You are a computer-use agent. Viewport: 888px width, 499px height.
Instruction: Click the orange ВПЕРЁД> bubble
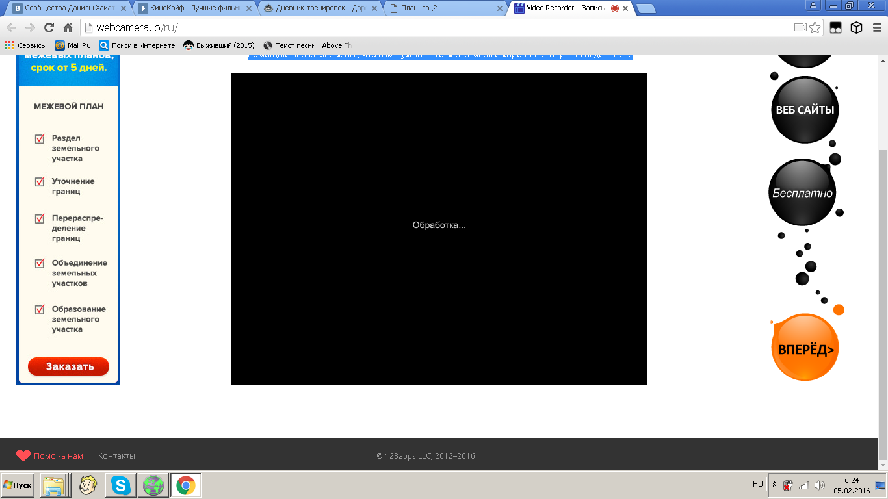(x=805, y=348)
